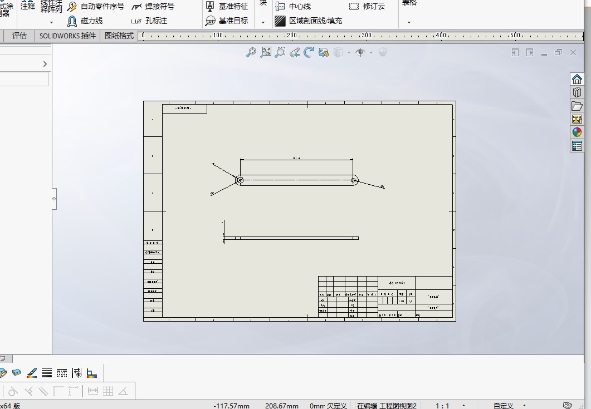Toggle the Hide/Show Edges icon
The image size is (591, 409).
click(x=76, y=373)
